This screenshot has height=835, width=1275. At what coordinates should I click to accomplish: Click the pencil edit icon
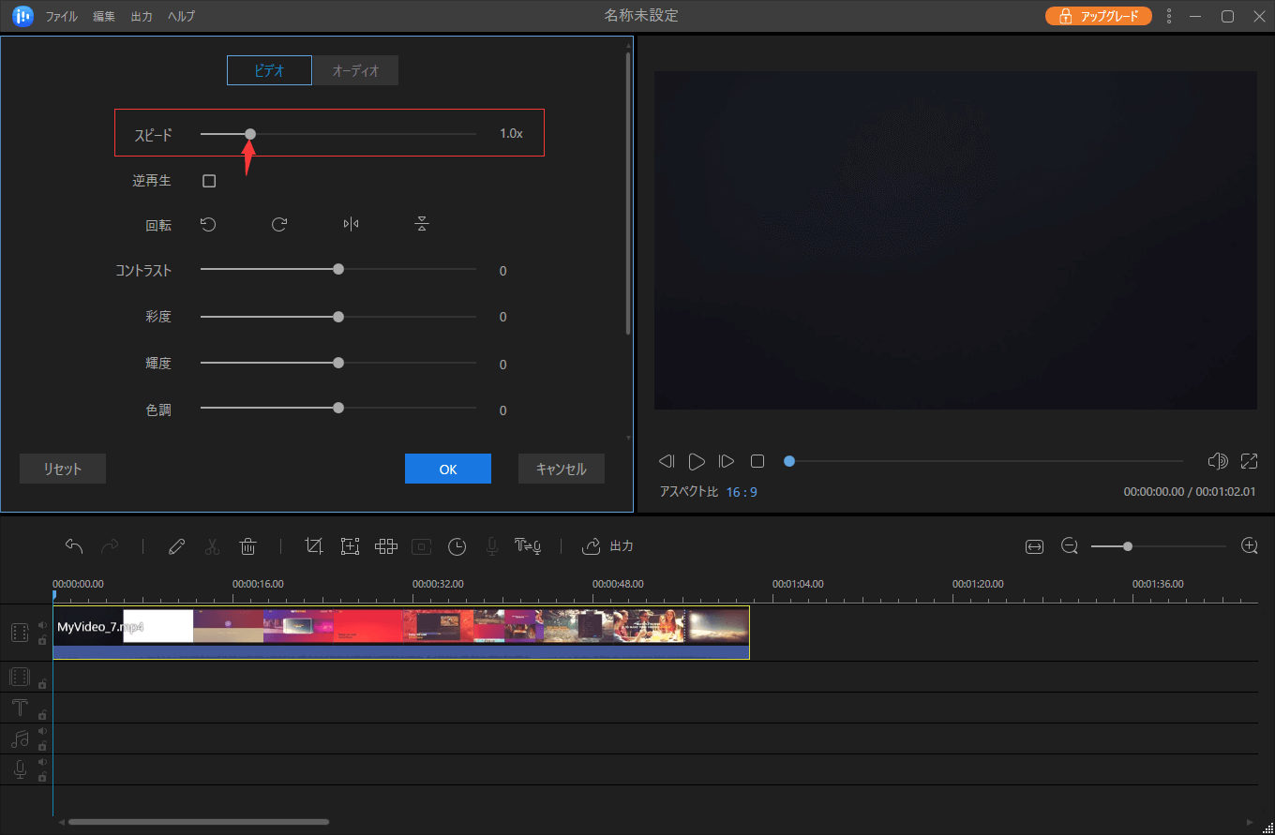(x=176, y=546)
